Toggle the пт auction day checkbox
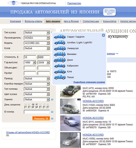 [x=41, y=107]
